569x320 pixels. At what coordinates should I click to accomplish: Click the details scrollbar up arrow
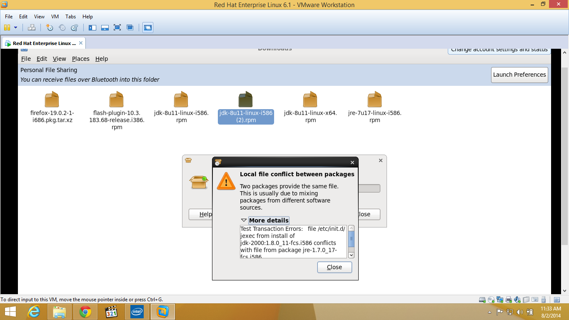pyautogui.click(x=351, y=228)
